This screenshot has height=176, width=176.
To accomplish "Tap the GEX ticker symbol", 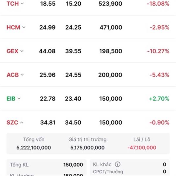I will click(12, 51).
